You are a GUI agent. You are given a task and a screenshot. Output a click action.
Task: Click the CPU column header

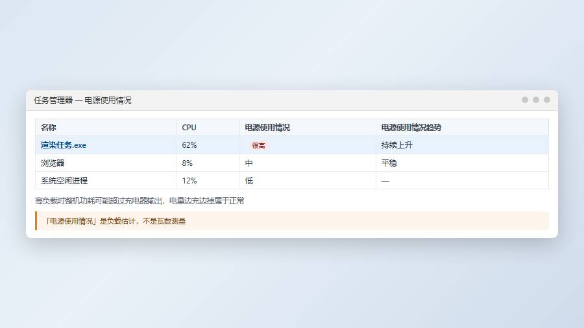pos(208,128)
